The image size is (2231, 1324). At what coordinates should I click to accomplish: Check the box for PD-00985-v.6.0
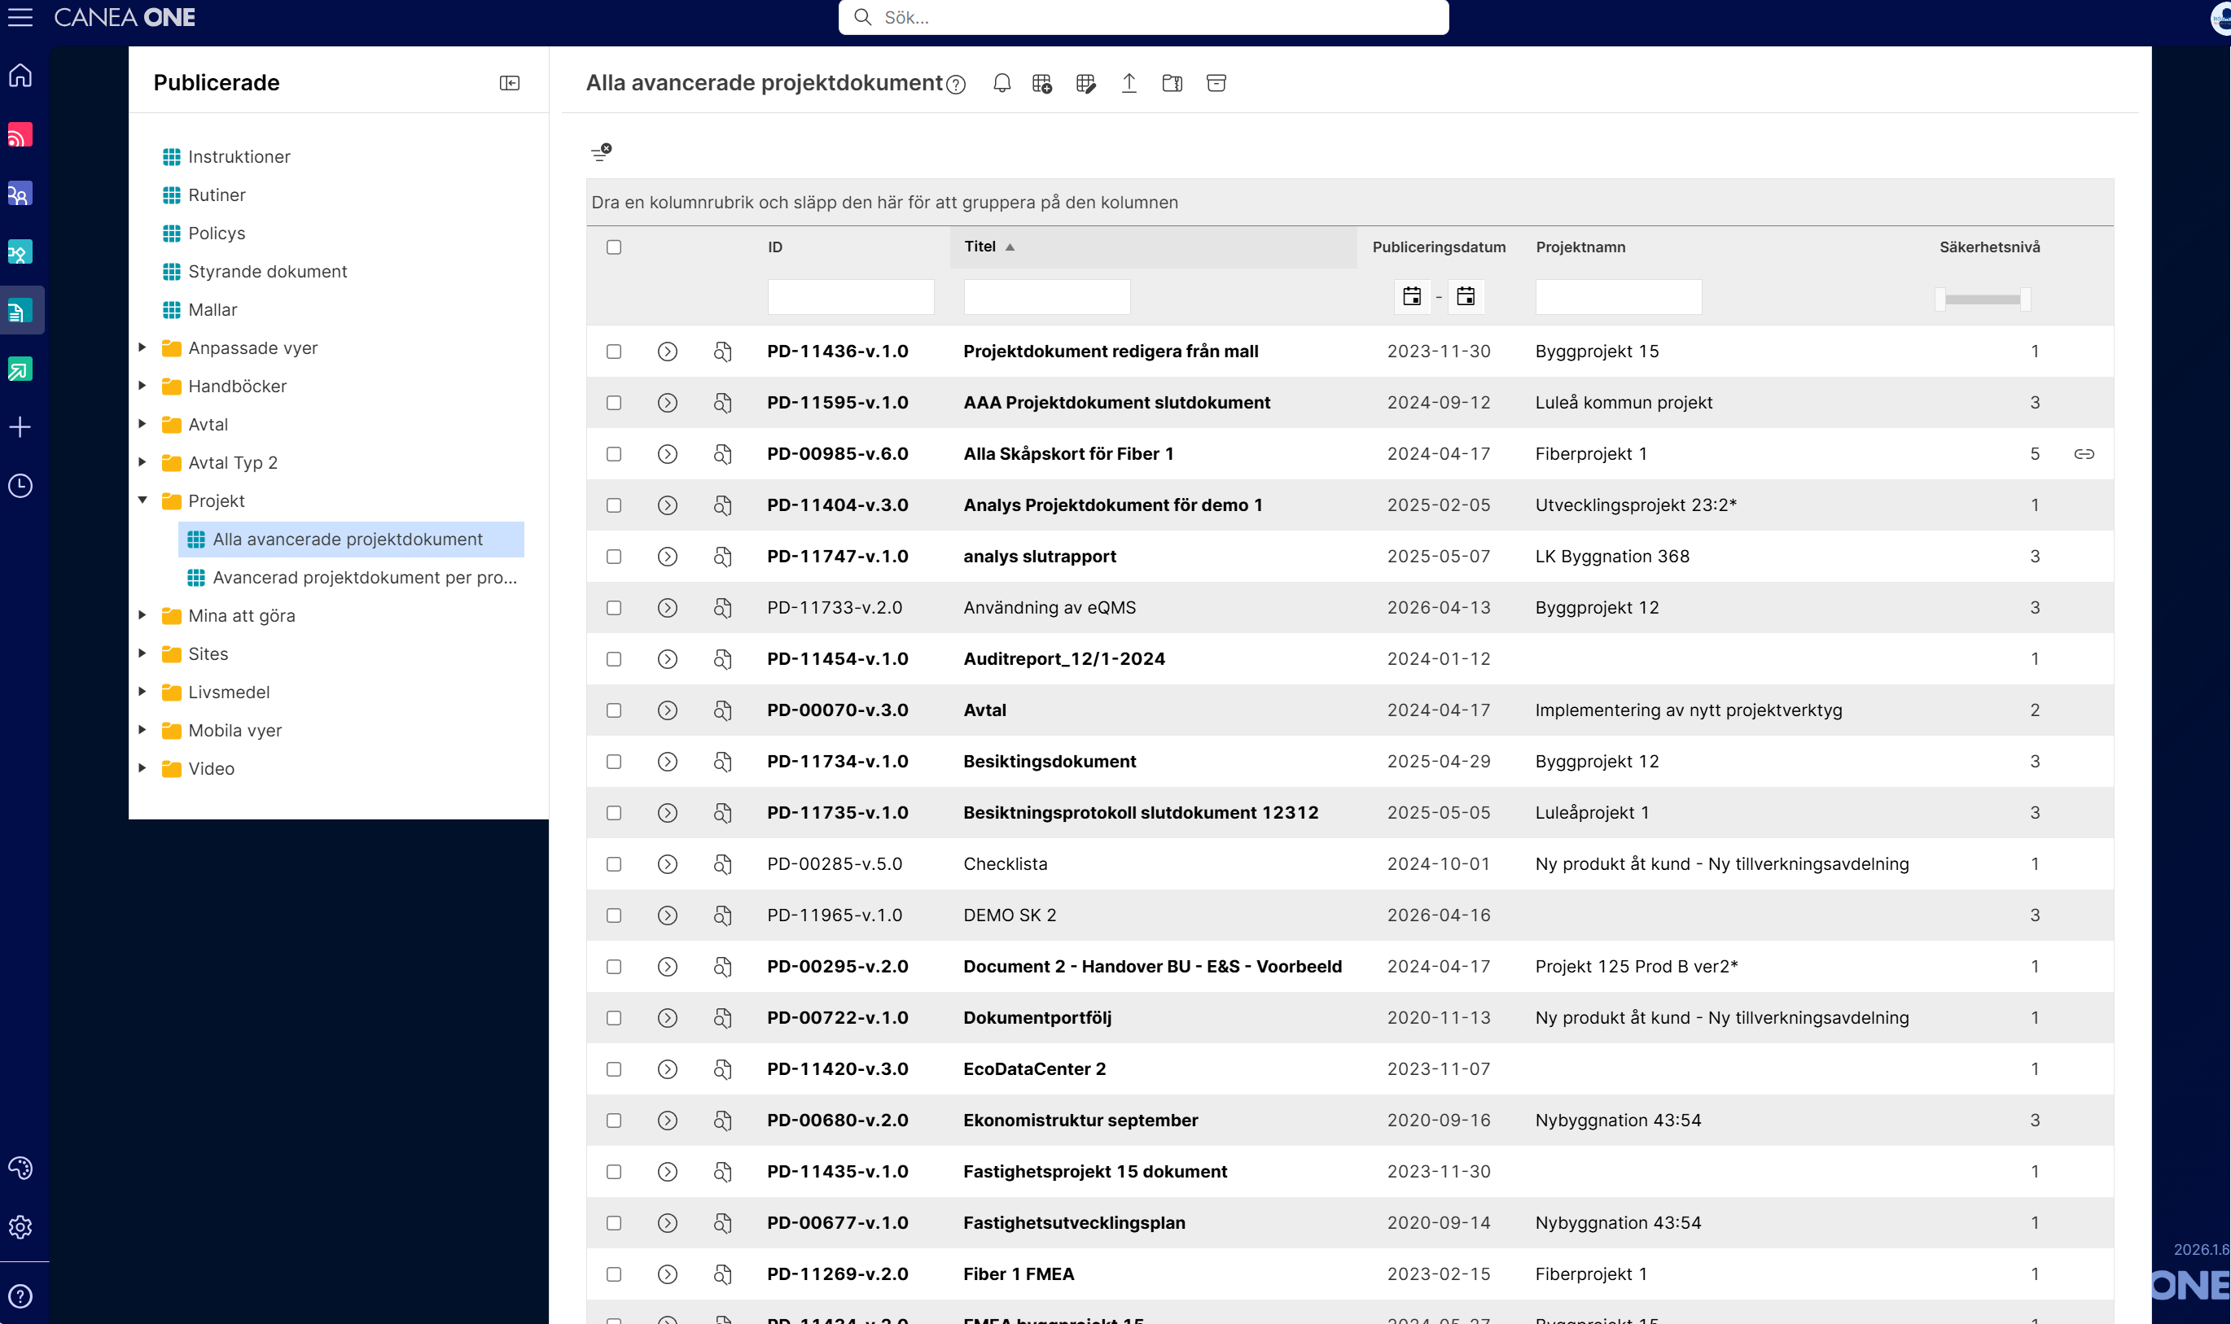(614, 454)
